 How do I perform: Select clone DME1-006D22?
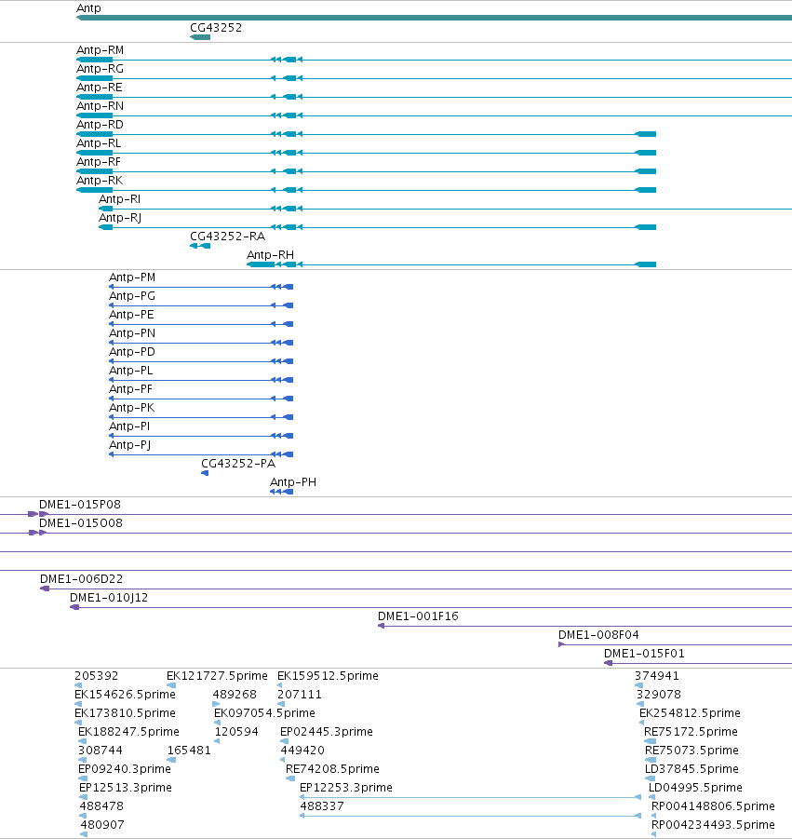81,579
